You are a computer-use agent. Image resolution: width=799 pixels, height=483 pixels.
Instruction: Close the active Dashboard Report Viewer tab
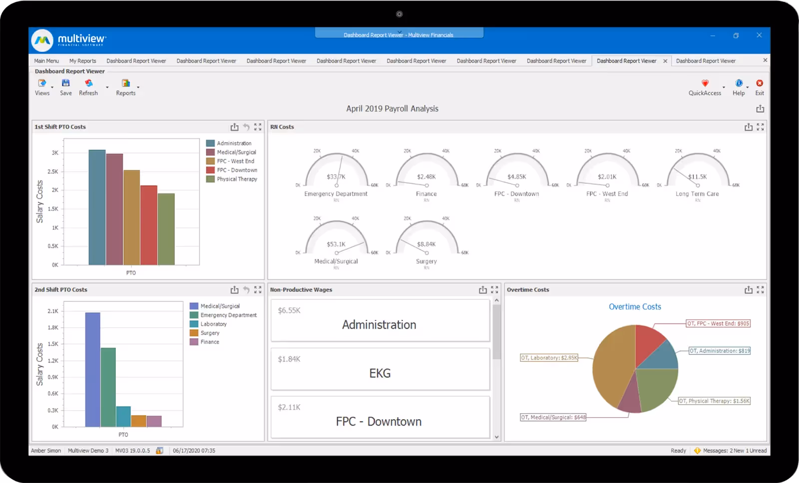click(665, 60)
